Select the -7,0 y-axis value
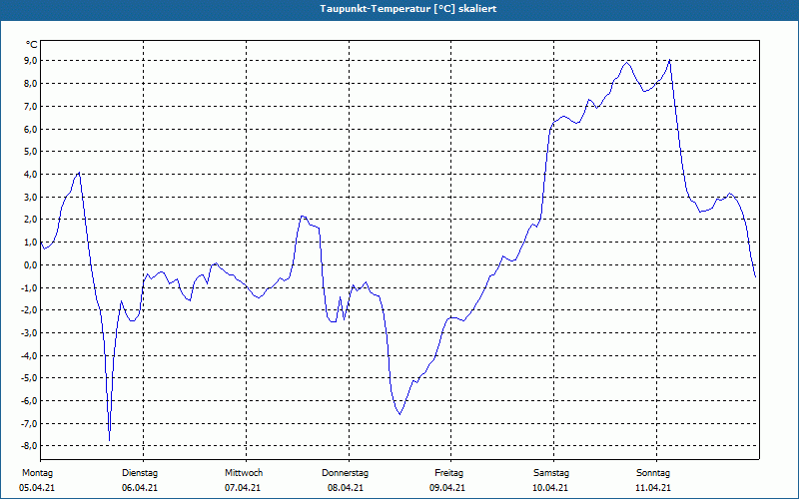This screenshot has width=799, height=499. coord(29,423)
